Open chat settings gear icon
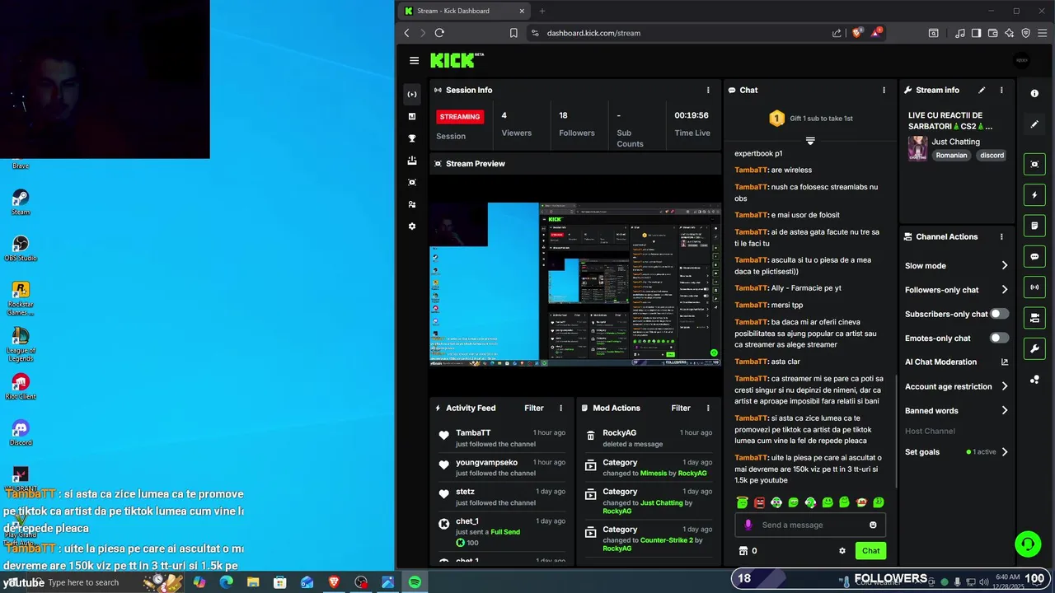The height and width of the screenshot is (593, 1055). (x=842, y=551)
